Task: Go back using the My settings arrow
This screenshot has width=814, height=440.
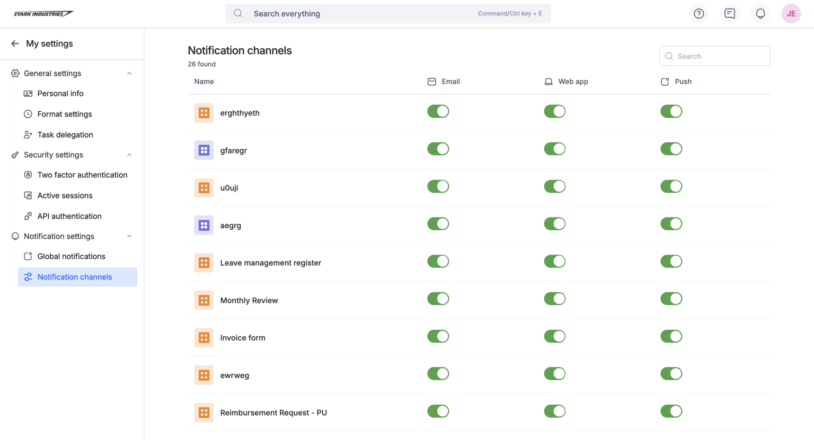Action: [x=15, y=44]
